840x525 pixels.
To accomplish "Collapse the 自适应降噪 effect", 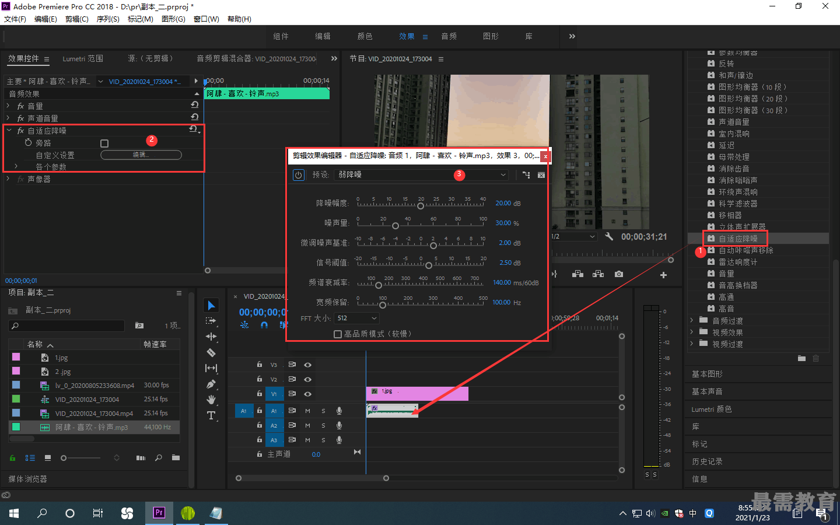I will point(9,130).
